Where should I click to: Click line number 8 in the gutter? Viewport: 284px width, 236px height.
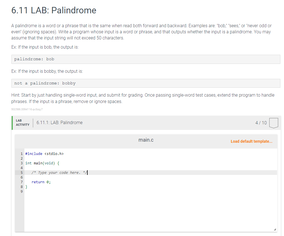(22, 187)
